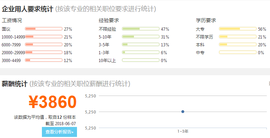
Task: Click the 6000-7999 salary range bar
Action: click(x=44, y=45)
